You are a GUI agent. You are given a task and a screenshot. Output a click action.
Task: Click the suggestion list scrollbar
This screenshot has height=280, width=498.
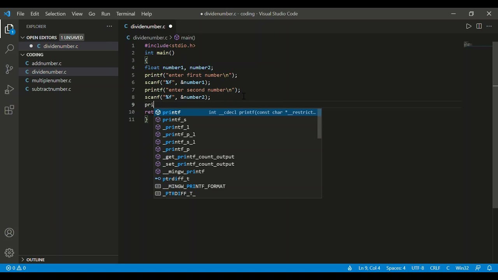(319, 124)
